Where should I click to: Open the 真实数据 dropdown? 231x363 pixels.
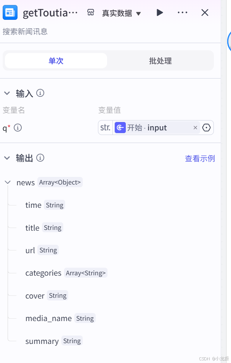121,12
